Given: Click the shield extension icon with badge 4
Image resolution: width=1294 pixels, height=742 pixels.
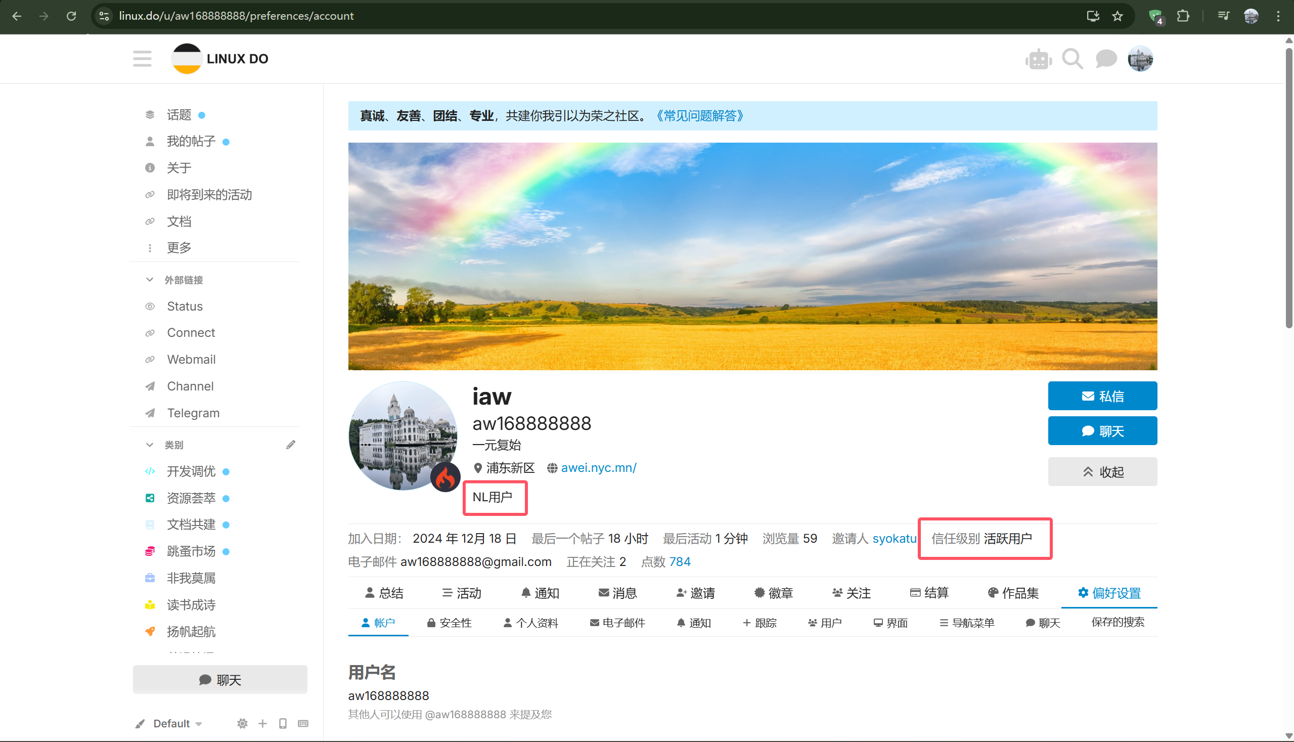Looking at the screenshot, I should [1155, 16].
